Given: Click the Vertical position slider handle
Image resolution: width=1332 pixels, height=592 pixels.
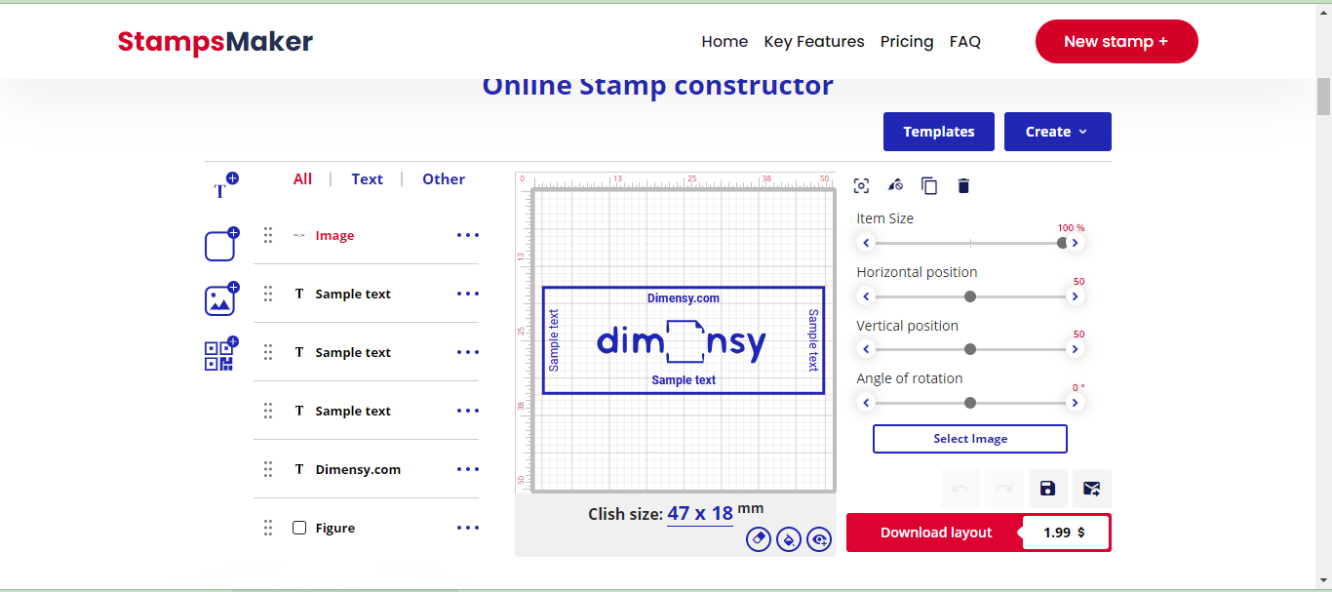Looking at the screenshot, I should (x=970, y=349).
